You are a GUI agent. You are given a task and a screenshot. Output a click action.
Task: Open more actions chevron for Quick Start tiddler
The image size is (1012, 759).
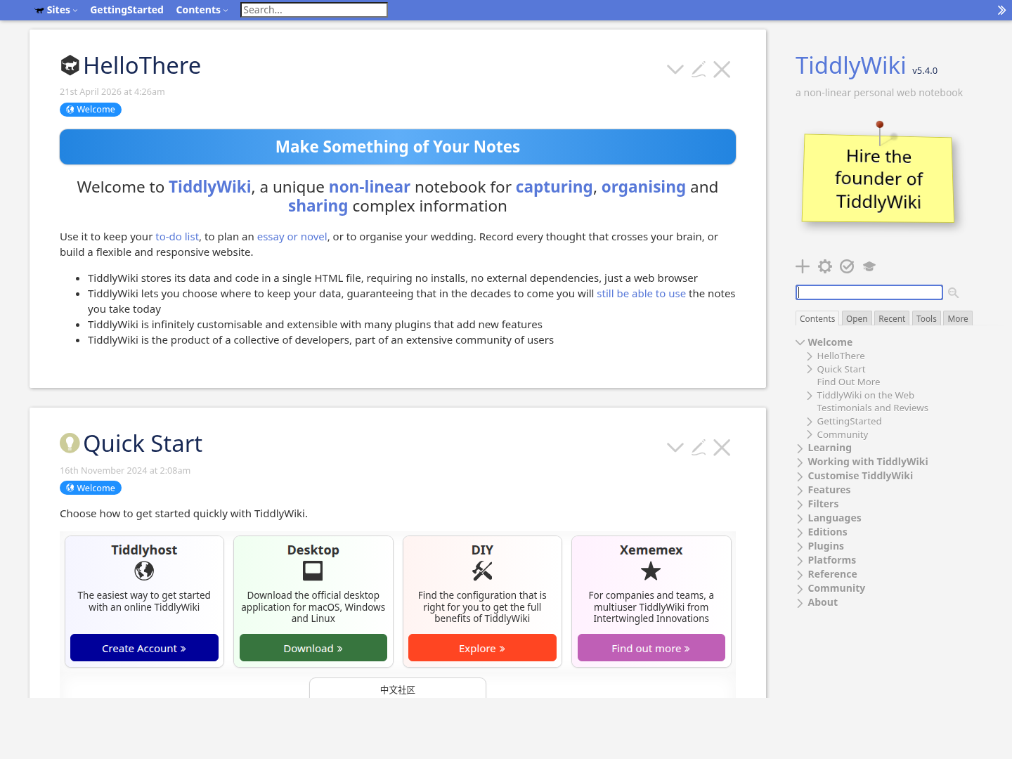[675, 448]
